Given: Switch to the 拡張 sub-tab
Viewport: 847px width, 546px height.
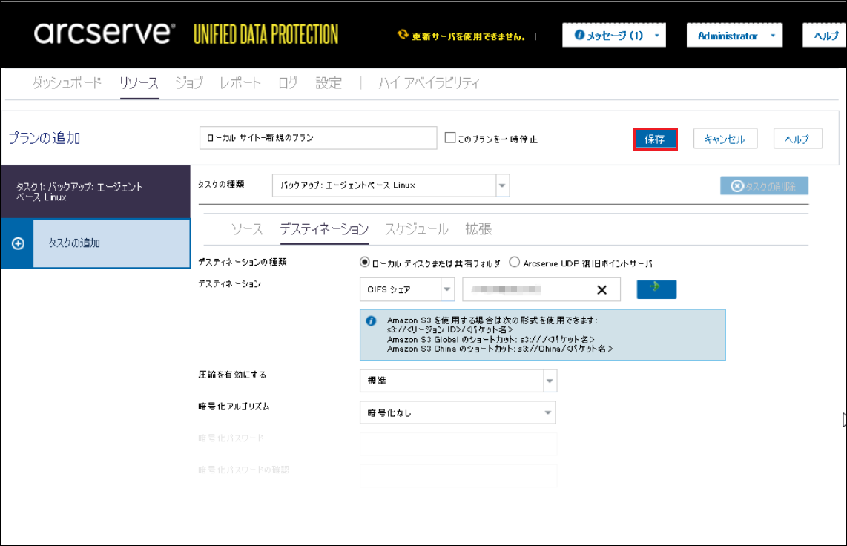Looking at the screenshot, I should pyautogui.click(x=478, y=229).
